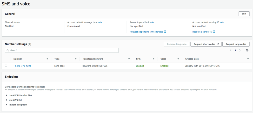Viewport: 253px width, 113px height.
Task: Sort by the Number column arrow
Action: (x=48, y=59)
